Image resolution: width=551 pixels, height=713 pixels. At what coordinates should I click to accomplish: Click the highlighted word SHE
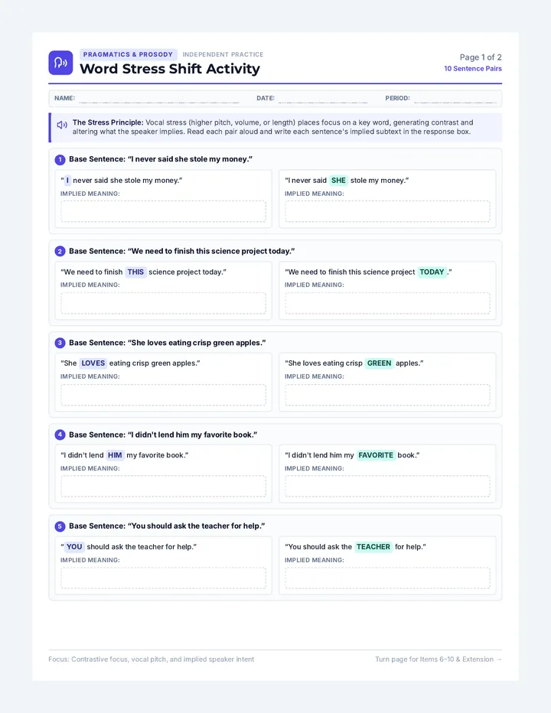(x=338, y=181)
